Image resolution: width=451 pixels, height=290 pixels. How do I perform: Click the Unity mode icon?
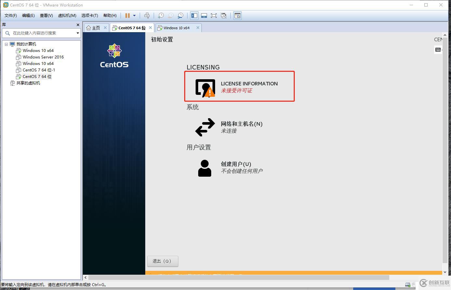pyautogui.click(x=224, y=16)
